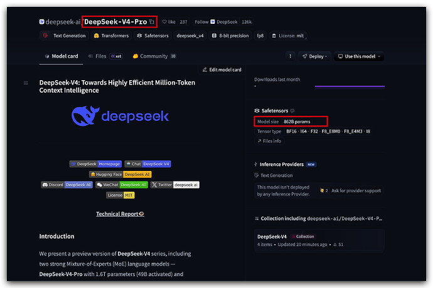Screen dimensions: 433x288
Task: Click the DeepSeek-V4 title heading
Action: coord(117,86)
